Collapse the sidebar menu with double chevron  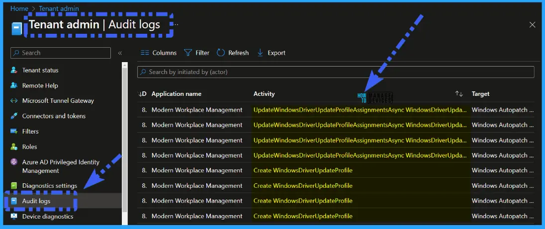[x=120, y=53]
